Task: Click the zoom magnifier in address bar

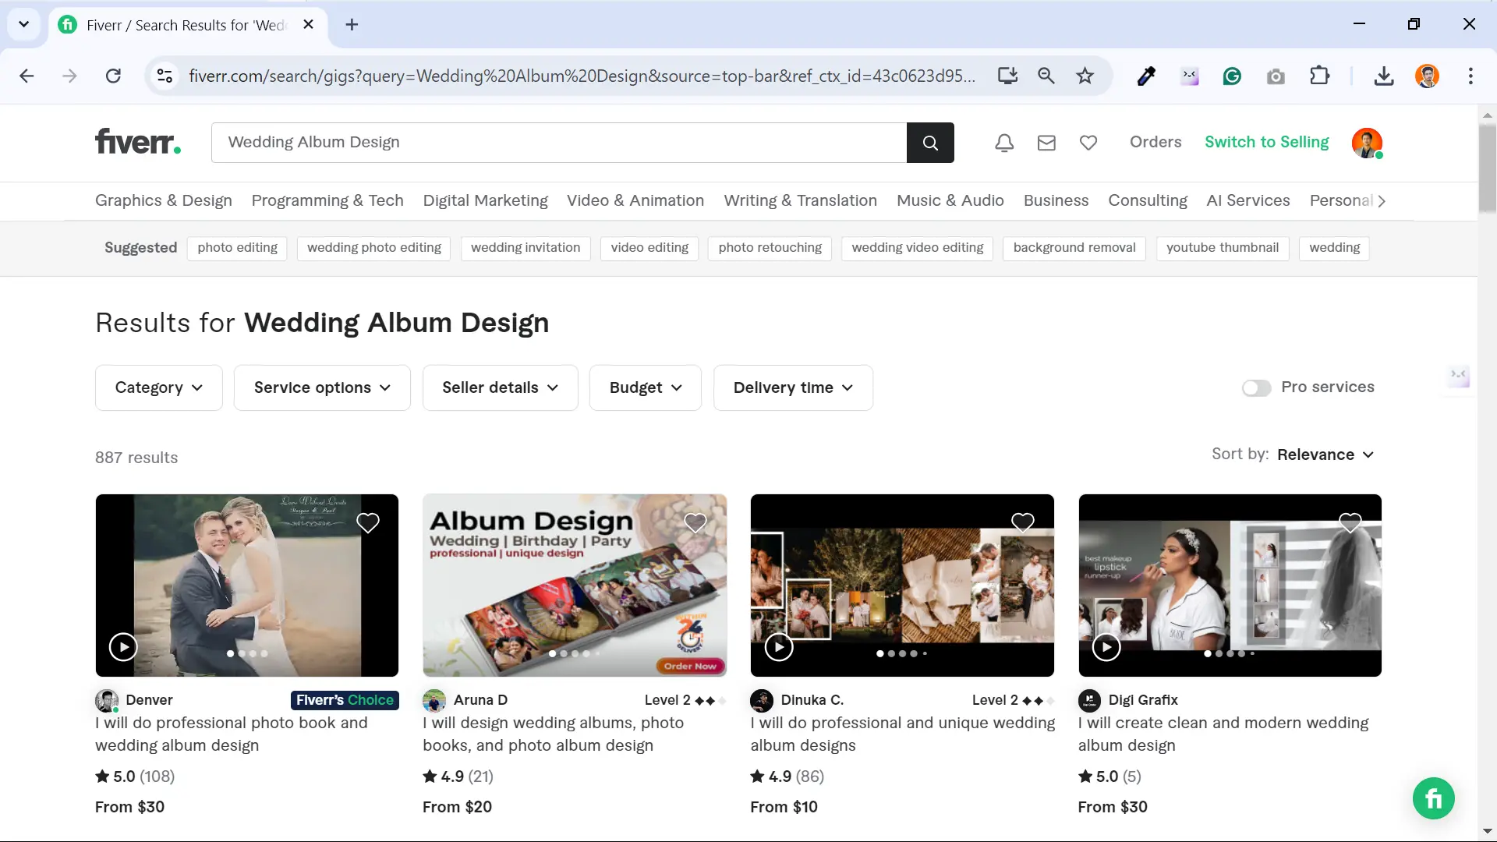Action: point(1046,76)
